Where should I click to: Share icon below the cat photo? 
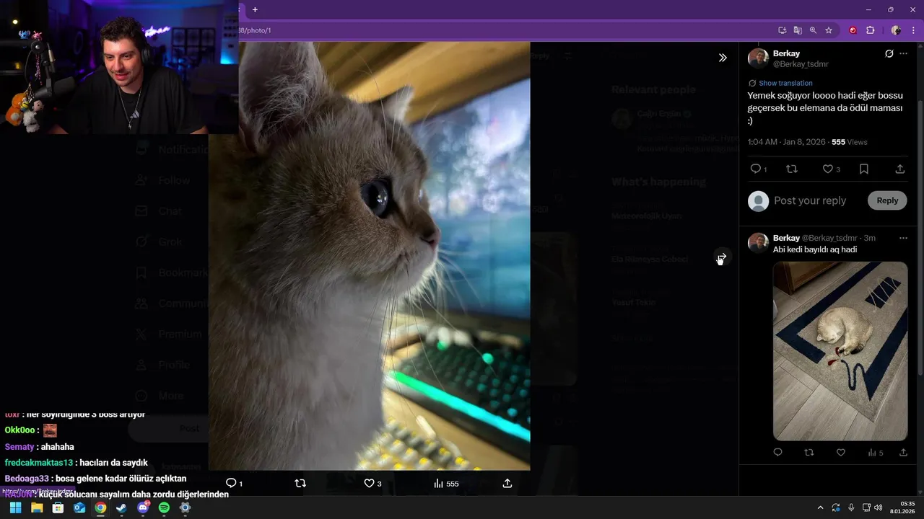click(507, 483)
